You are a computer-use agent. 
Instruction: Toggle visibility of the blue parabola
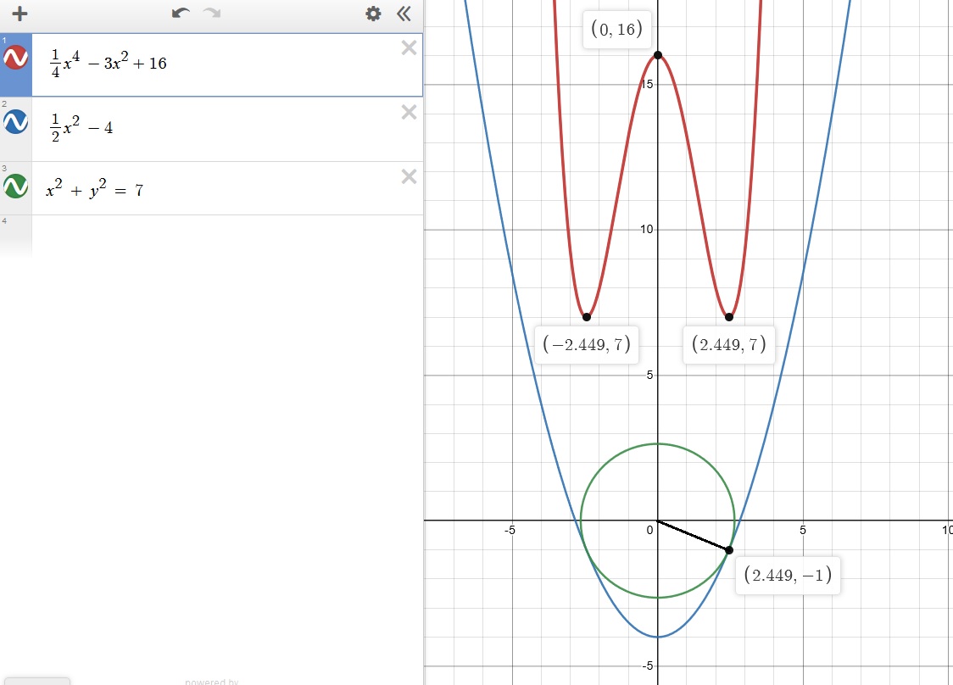(x=16, y=123)
